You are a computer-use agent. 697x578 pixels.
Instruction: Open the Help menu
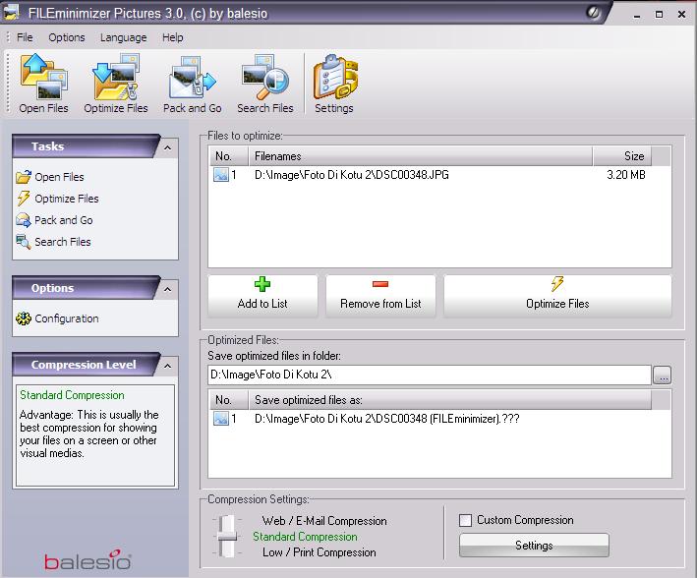coord(173,37)
